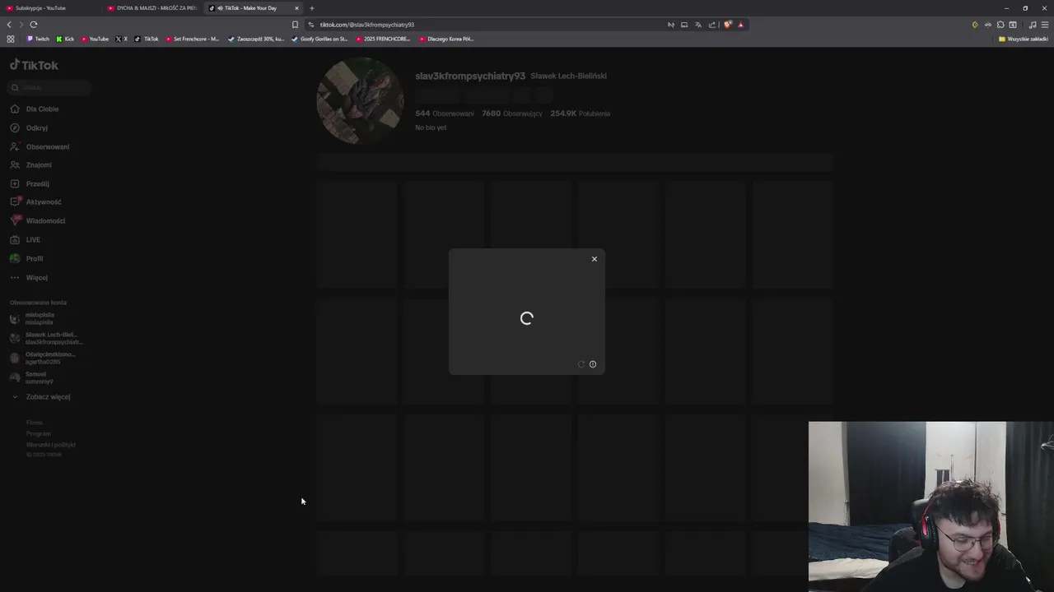This screenshot has width=1054, height=592.
Task: Open Brave Shields lion icon
Action: (727, 25)
